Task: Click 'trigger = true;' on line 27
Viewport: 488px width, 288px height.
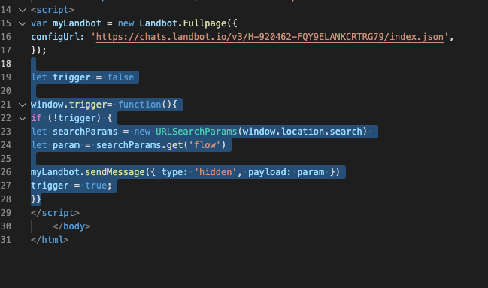Action: point(71,186)
